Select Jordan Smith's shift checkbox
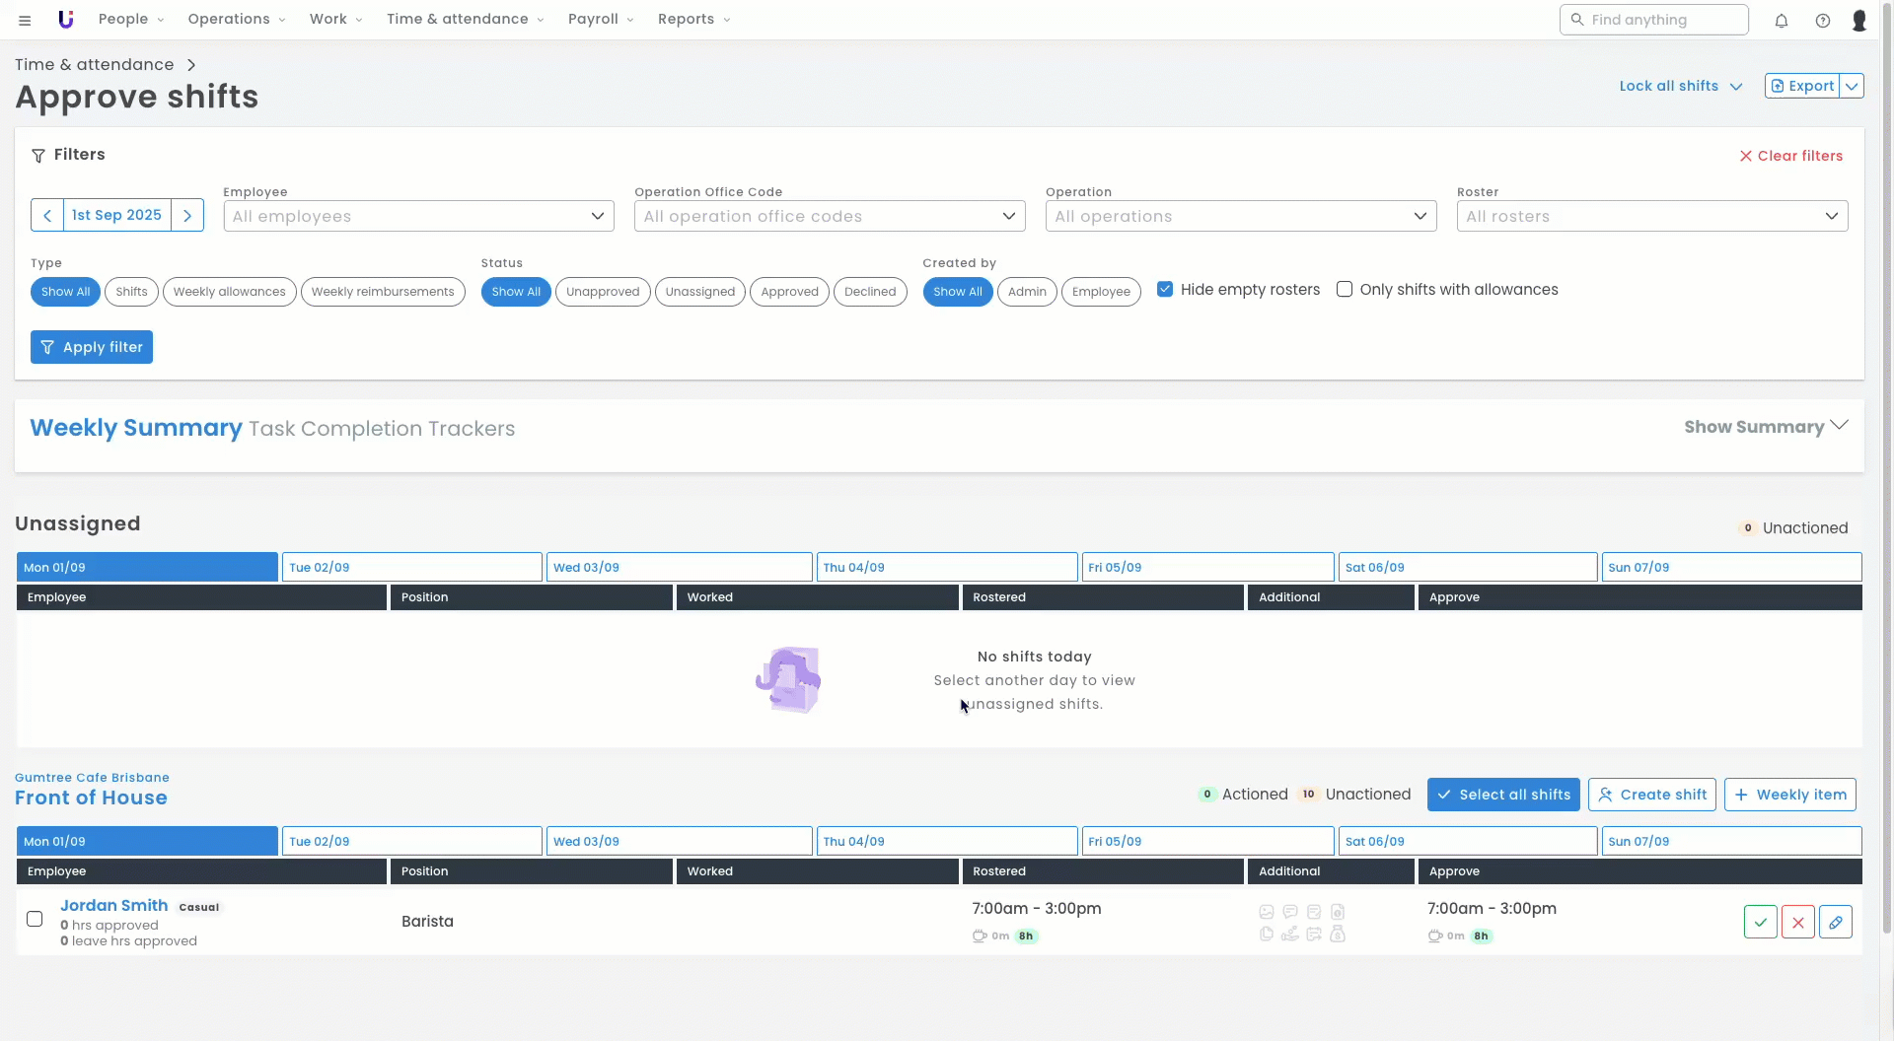This screenshot has width=1894, height=1041. (x=35, y=919)
